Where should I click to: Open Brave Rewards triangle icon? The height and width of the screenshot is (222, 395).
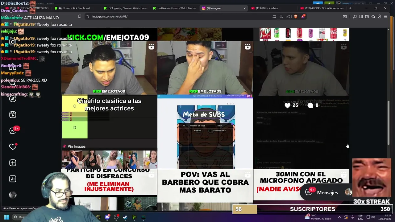(303, 16)
